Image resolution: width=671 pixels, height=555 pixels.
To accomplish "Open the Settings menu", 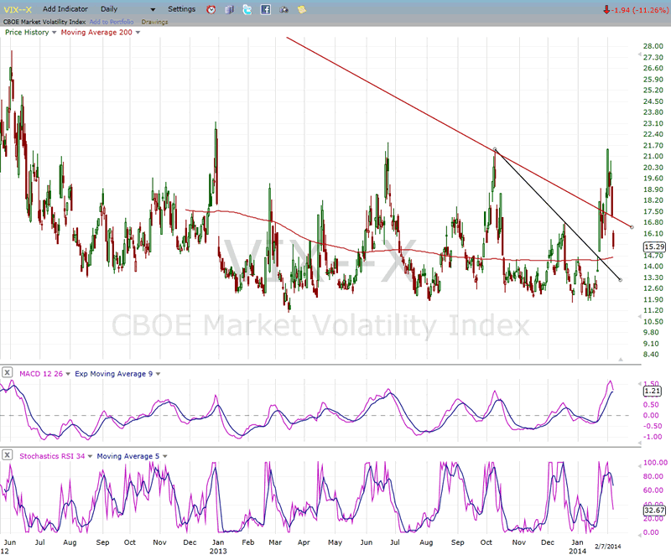I will 181,9.
